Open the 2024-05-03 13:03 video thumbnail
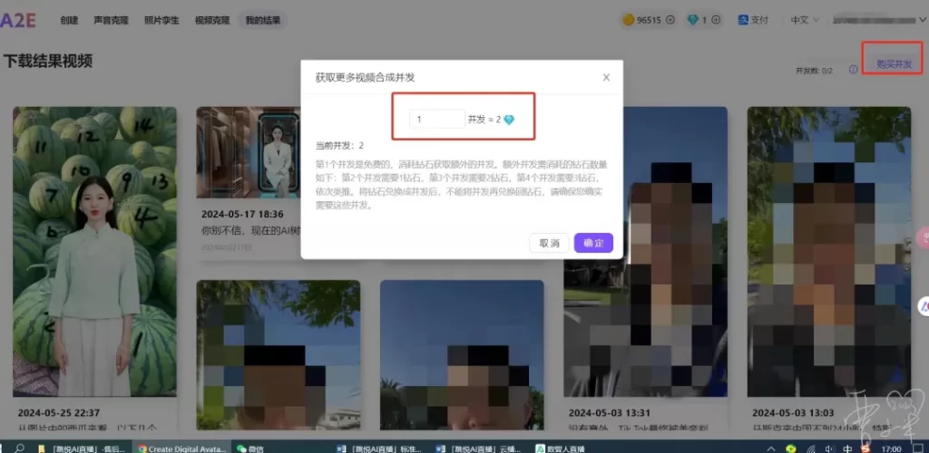The height and width of the screenshot is (453, 929). (x=829, y=251)
